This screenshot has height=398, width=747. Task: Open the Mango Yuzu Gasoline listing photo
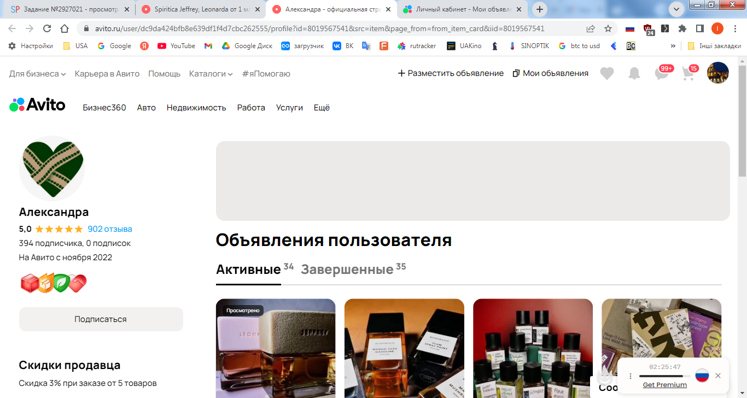click(x=404, y=348)
